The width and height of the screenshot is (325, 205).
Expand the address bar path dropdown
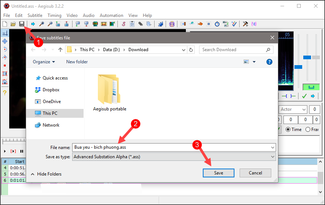tap(183, 50)
